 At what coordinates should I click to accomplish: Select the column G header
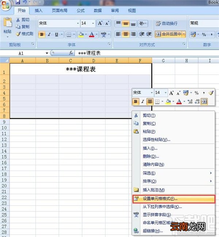point(164,61)
